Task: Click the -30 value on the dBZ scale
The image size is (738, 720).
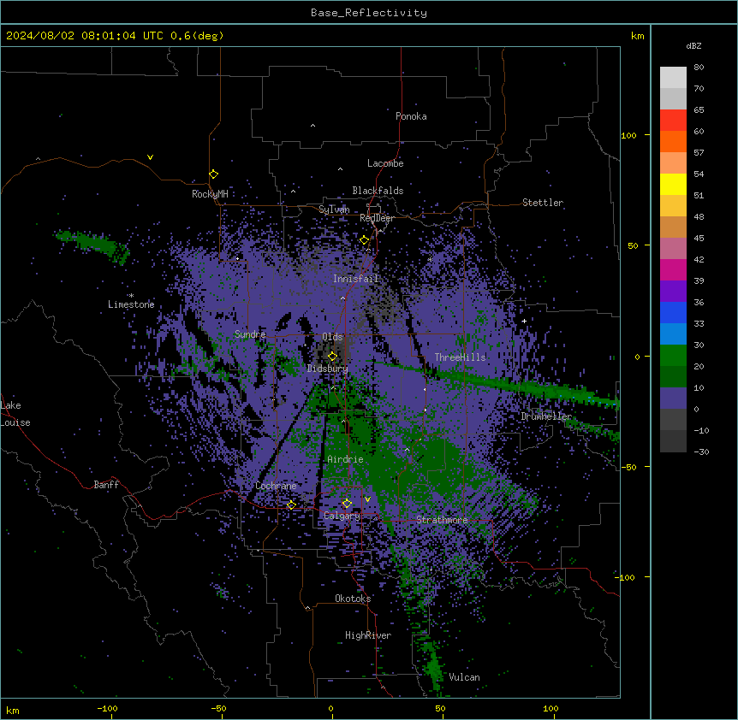Action: [x=701, y=451]
